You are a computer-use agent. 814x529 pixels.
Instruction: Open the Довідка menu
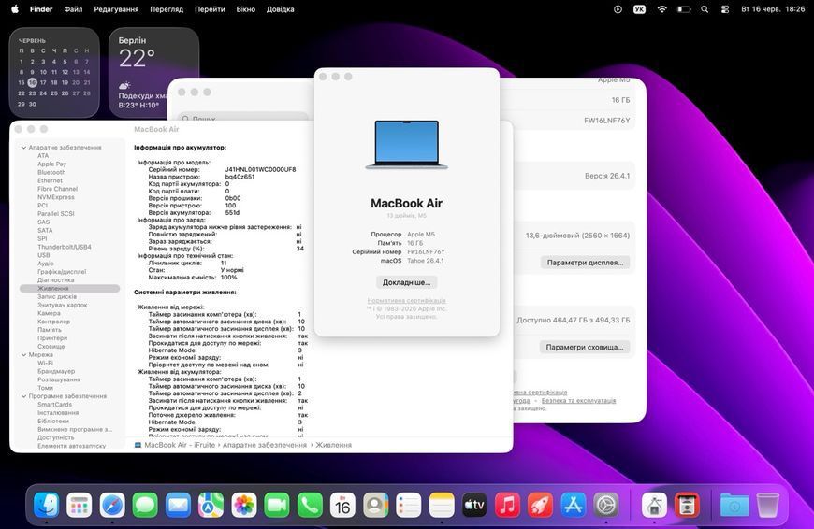click(x=281, y=9)
